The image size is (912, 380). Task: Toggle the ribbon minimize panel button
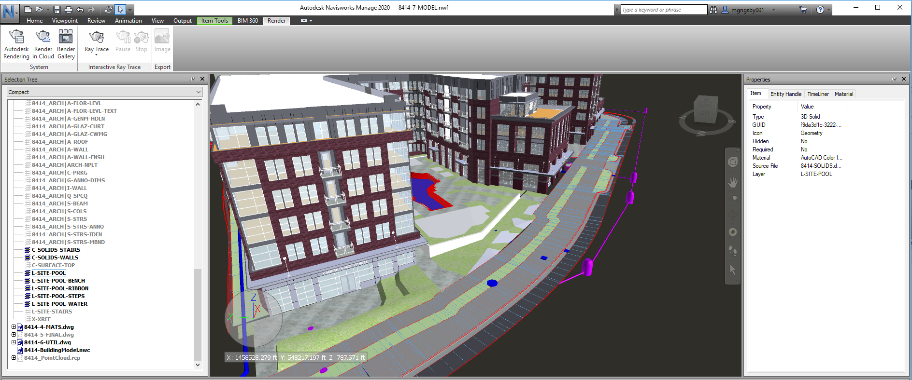tap(304, 21)
